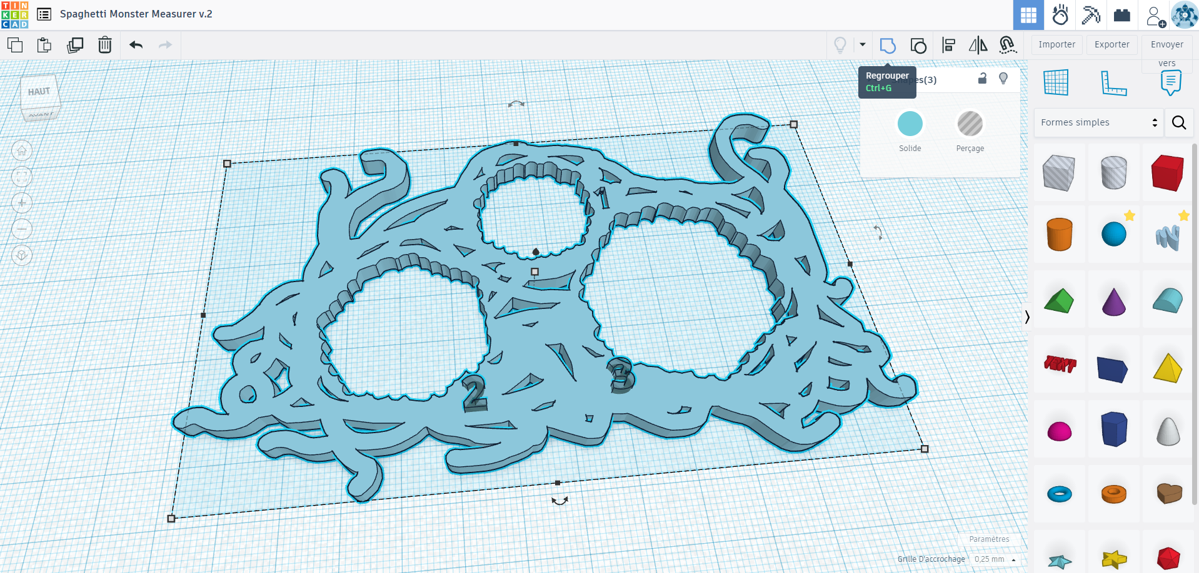
Task: Toggle the lock editing padlock icon
Action: pos(982,78)
